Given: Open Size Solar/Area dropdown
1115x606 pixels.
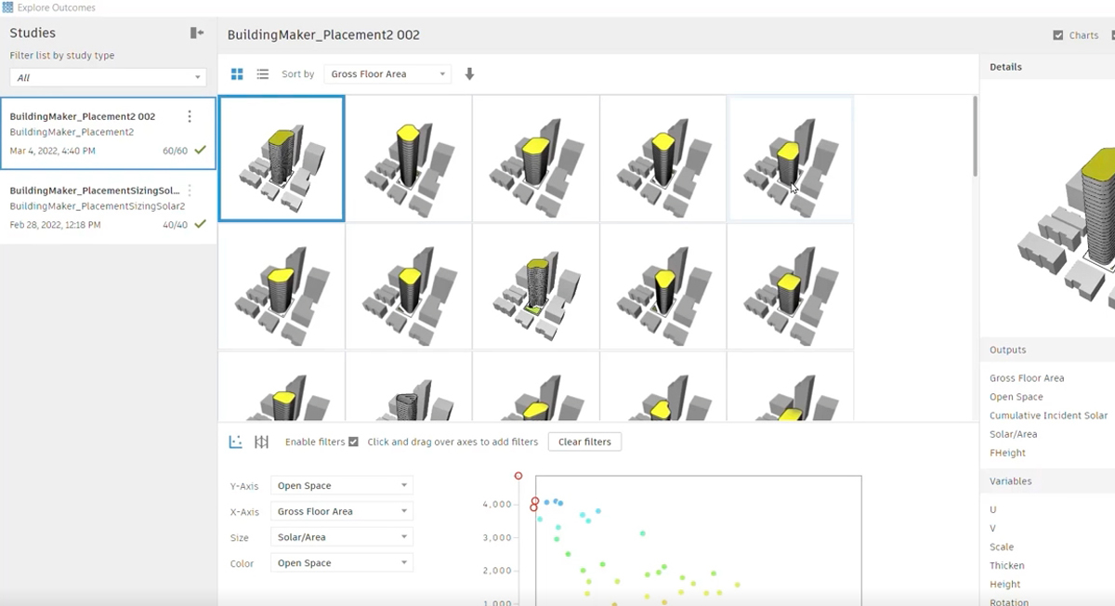Looking at the screenshot, I should tap(342, 537).
